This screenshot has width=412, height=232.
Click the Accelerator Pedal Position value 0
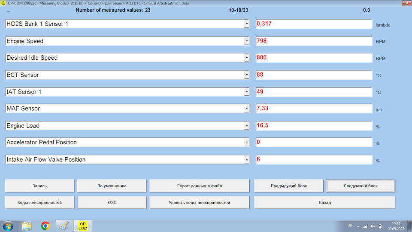[314, 142]
